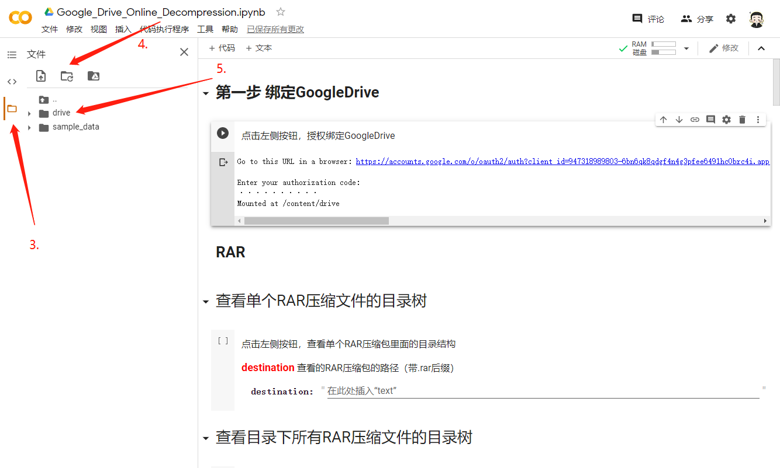Screen dimensions: 780x468
Task: Open the 插入 menu
Action: [x=123, y=29]
